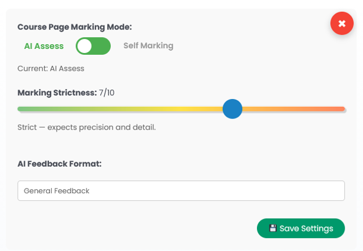Click the "General Feedback" selected value
Screen dimensions: 363x251
57,191
